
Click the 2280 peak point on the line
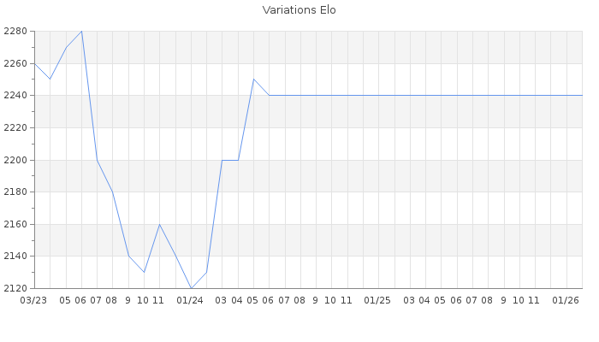coord(81,32)
